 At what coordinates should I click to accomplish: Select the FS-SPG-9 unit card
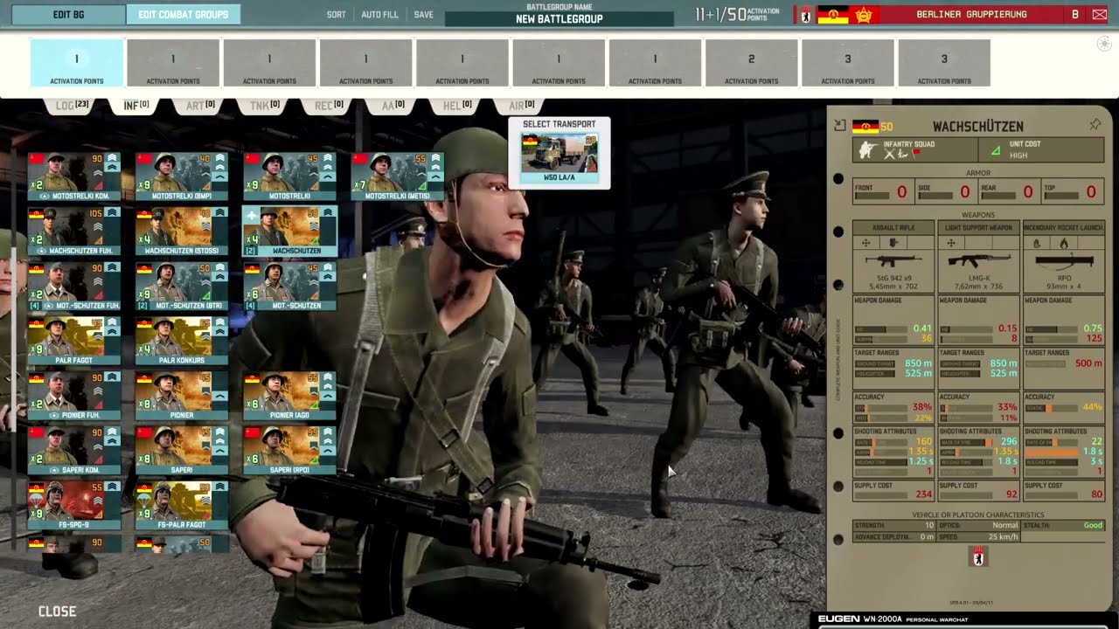coord(74,506)
